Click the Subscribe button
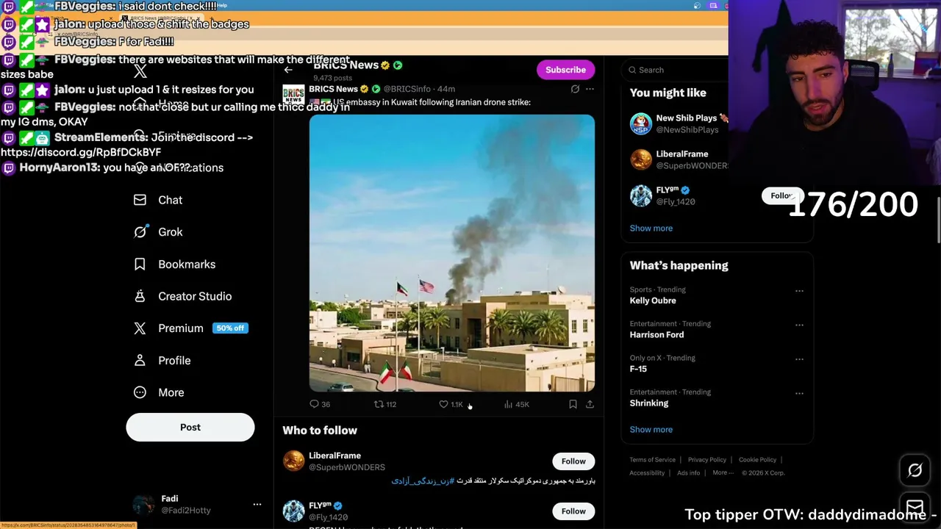This screenshot has width=941, height=529. tap(565, 70)
